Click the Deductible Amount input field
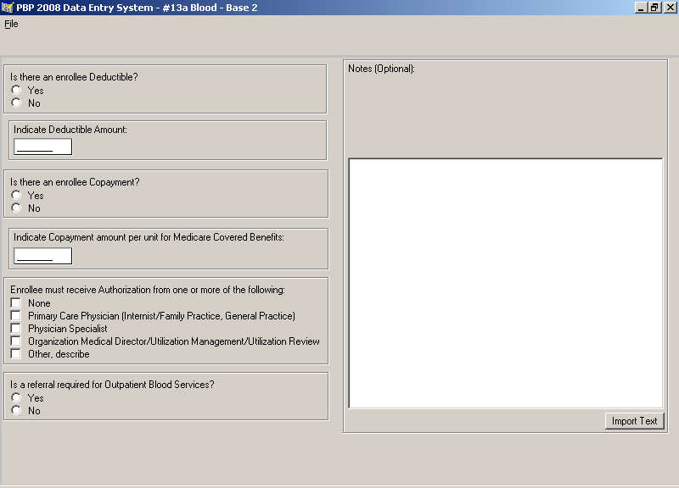679x488 pixels. (x=43, y=147)
